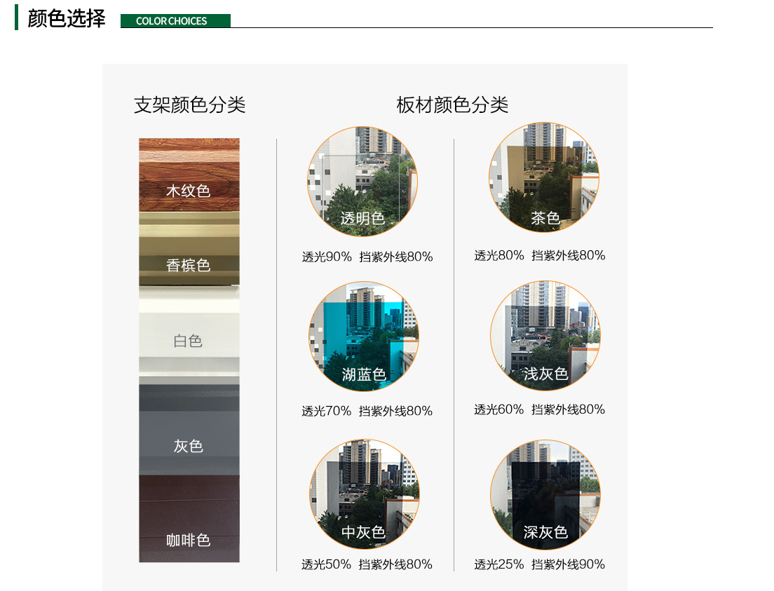Viewport: 774px width, 591px height.
Task: Select the 中灰色 medium gray panel circle
Action: pyautogui.click(x=364, y=494)
